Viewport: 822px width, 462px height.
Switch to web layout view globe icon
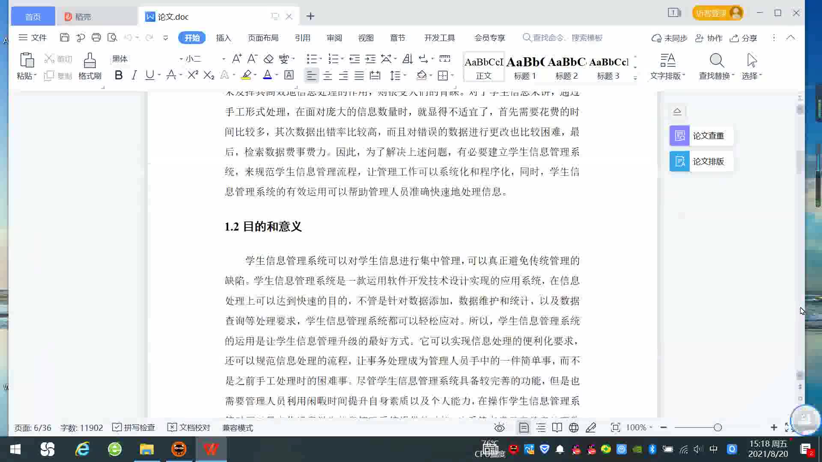[x=574, y=427]
